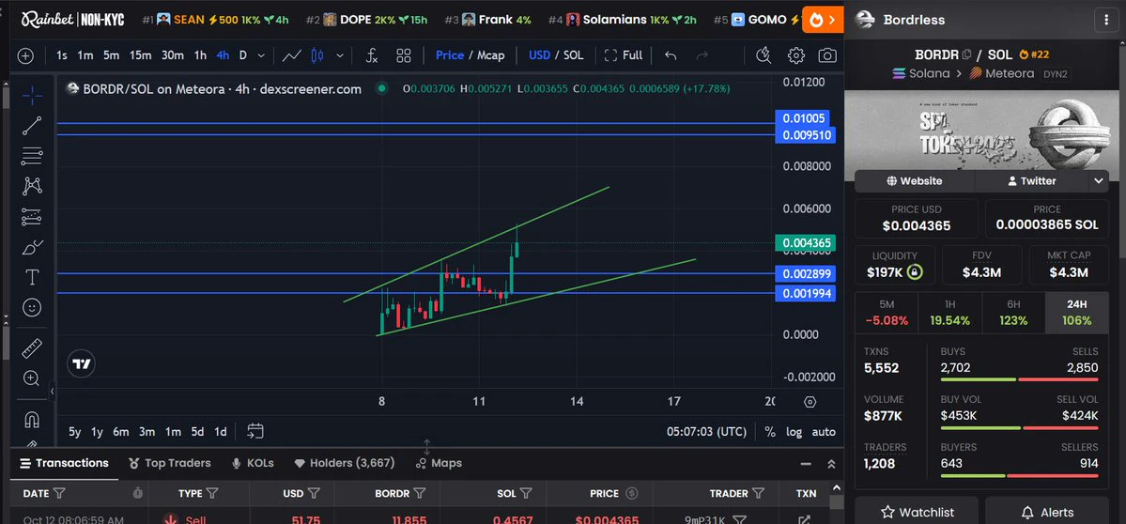Open the Fibonacci retracement tool
The image size is (1126, 524).
tap(32, 156)
